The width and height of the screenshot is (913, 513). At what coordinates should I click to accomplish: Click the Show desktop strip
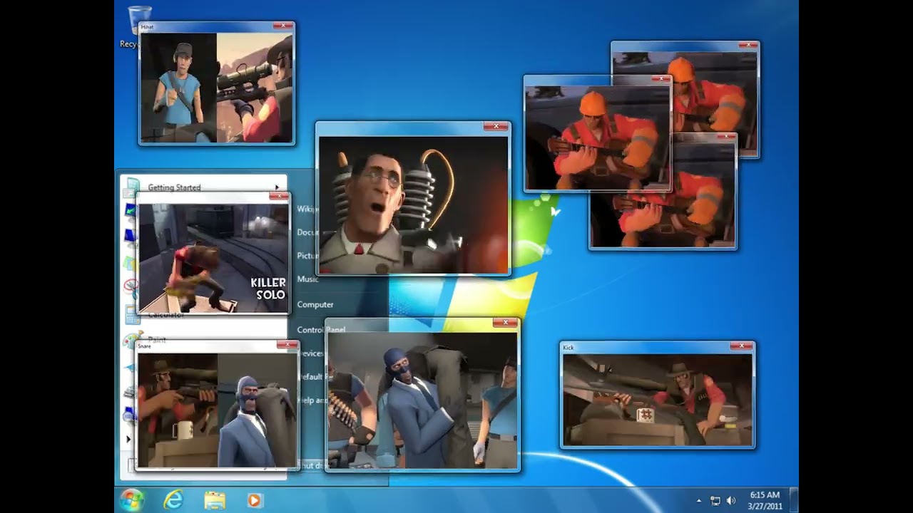[x=794, y=500]
